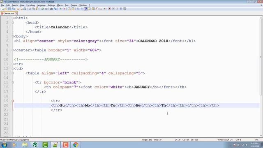Image resolution: width=263 pixels, height=148 pixels.
Task: Open Windows Explorer folder in taskbar
Action: point(25,145)
